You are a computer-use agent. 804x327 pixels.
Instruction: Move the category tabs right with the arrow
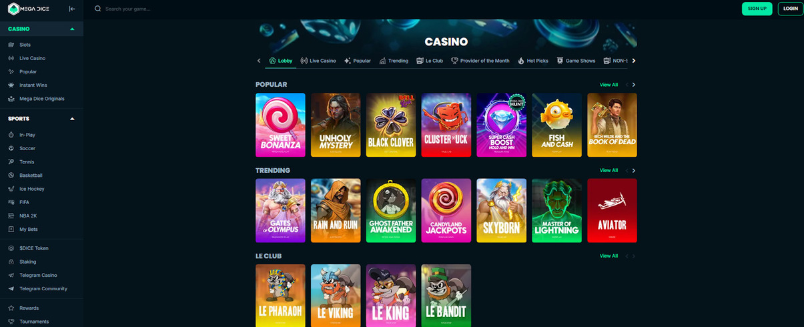634,61
